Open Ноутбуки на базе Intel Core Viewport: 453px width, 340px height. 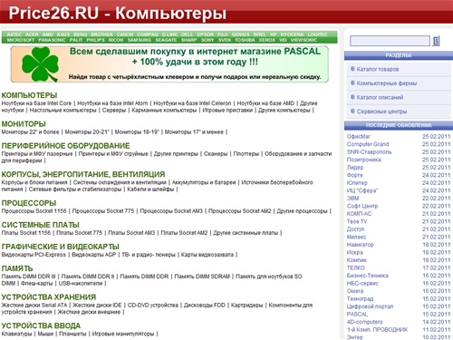(x=36, y=103)
